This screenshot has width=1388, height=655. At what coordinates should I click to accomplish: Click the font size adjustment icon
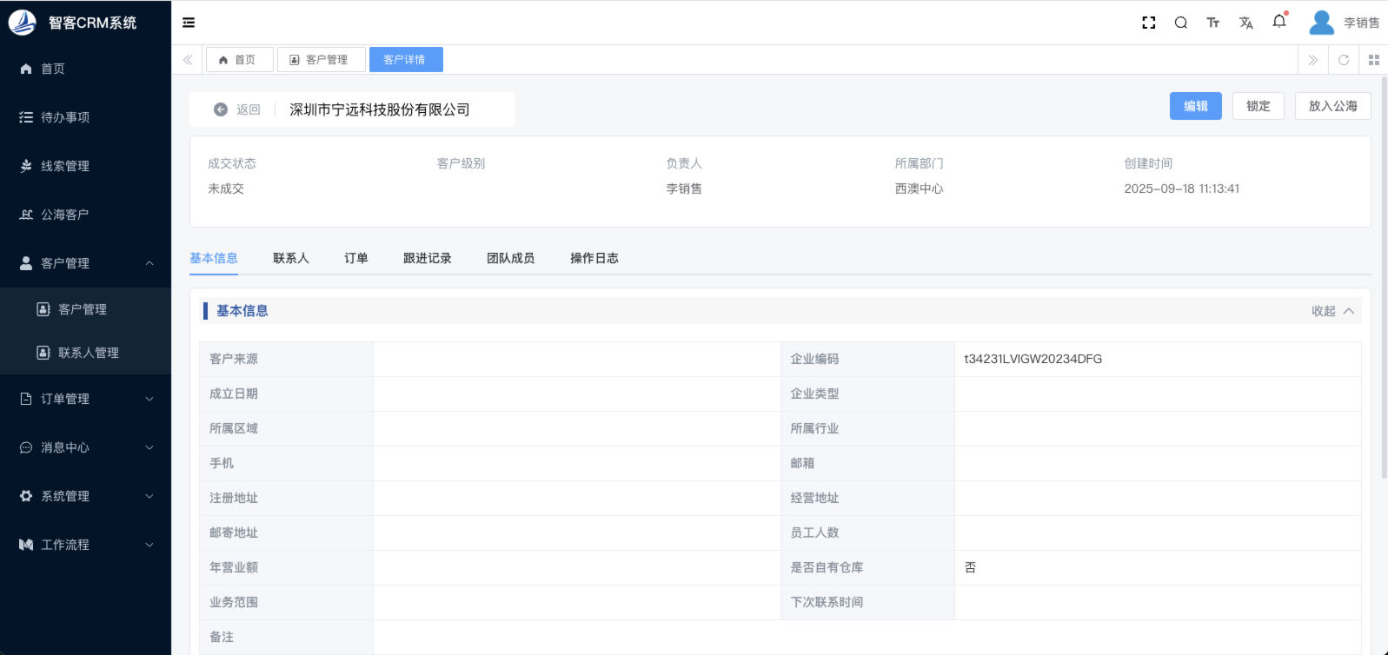(x=1212, y=23)
